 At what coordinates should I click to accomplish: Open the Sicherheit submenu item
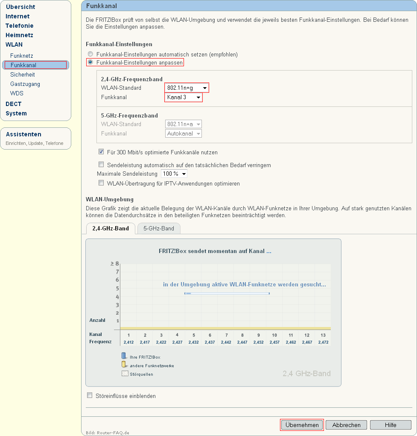point(23,74)
